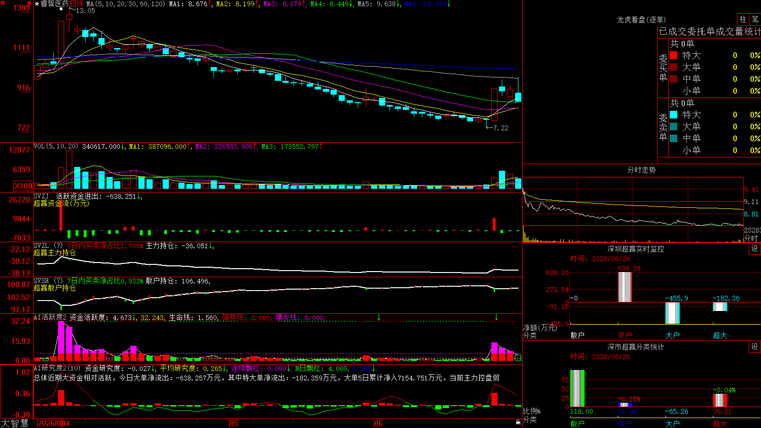Screen dimensions: 761x428
Task: Click the SVSH (7) indicator label
Action: (x=48, y=281)
